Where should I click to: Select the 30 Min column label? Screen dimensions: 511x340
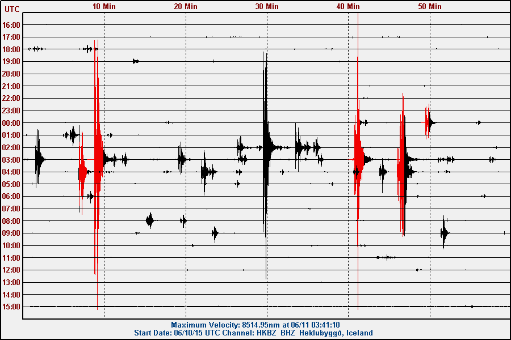point(267,6)
